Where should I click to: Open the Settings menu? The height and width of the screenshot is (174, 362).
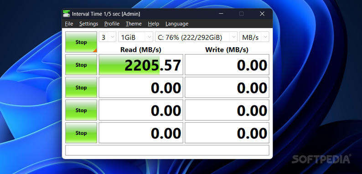pyautogui.click(x=88, y=24)
